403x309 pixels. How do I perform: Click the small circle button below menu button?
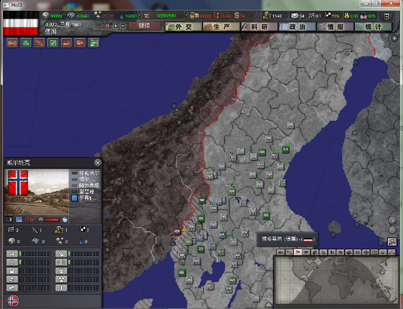click(x=394, y=39)
